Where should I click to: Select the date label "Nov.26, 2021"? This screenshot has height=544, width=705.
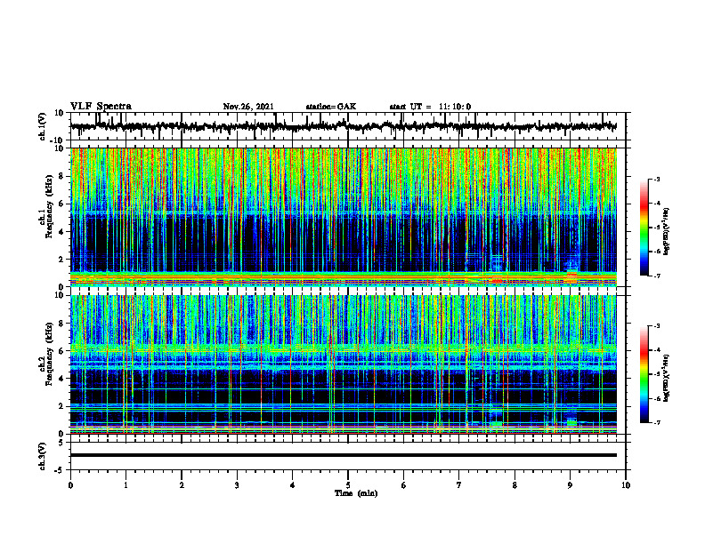[x=248, y=107]
